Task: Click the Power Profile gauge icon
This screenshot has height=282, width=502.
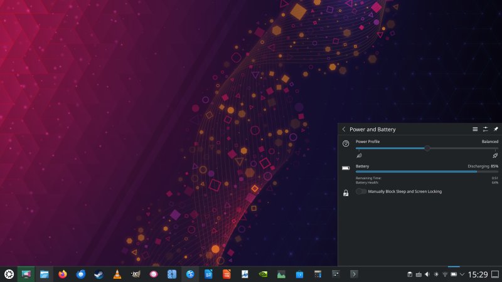Action: coord(346,144)
